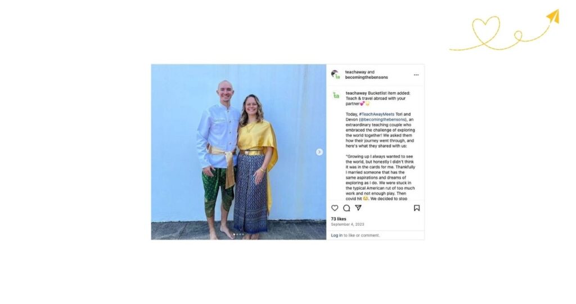Open the combined profile avatar in post header
The height and width of the screenshot is (304, 576).
(335, 75)
